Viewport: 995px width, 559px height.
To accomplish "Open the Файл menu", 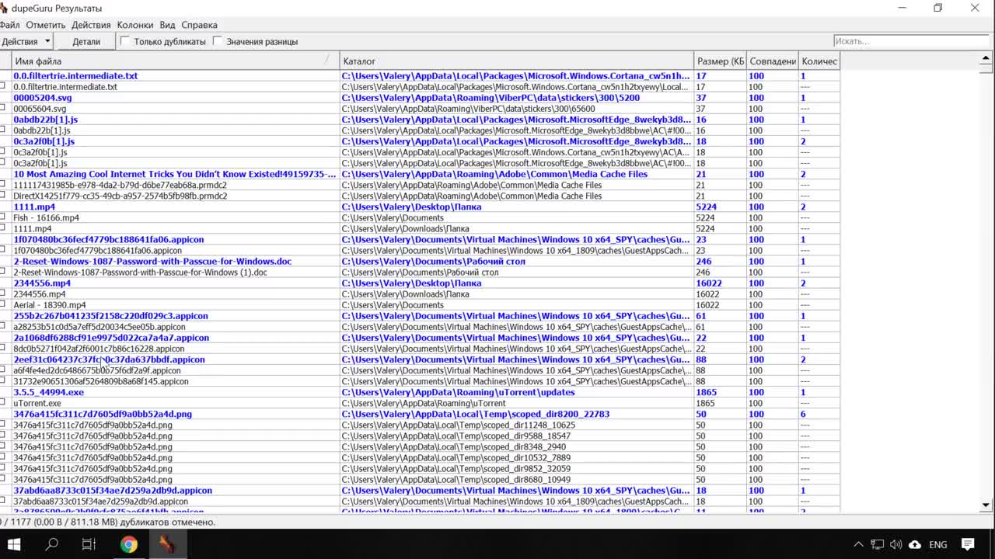I will pyautogui.click(x=10, y=25).
